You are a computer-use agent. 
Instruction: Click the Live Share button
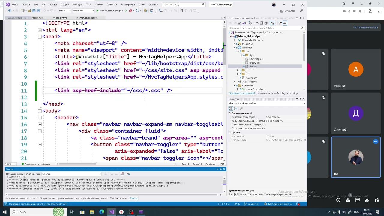[x=287, y=11]
